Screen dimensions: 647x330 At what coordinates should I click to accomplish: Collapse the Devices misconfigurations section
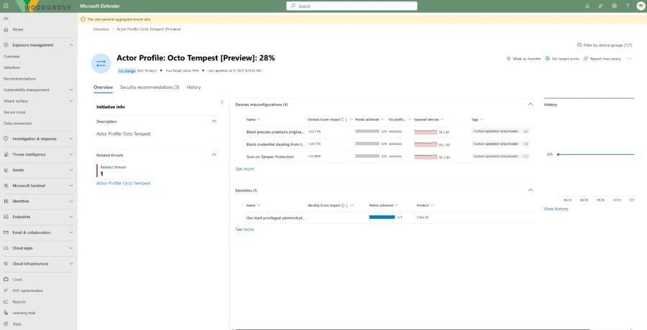point(531,104)
